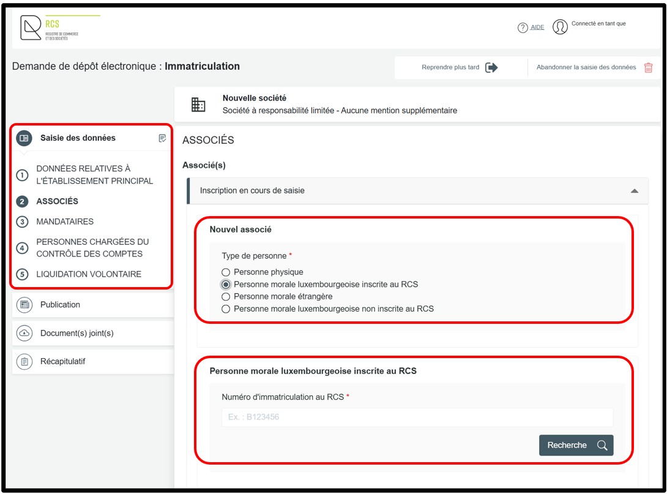
Task: Click the RCS logo in header
Action: (49, 28)
